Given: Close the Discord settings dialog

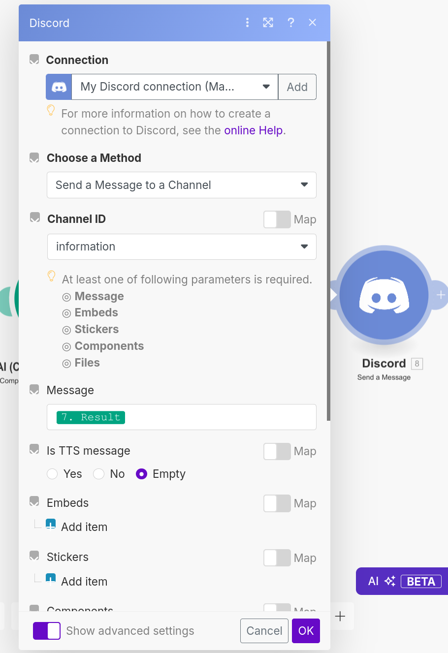Looking at the screenshot, I should [x=313, y=23].
